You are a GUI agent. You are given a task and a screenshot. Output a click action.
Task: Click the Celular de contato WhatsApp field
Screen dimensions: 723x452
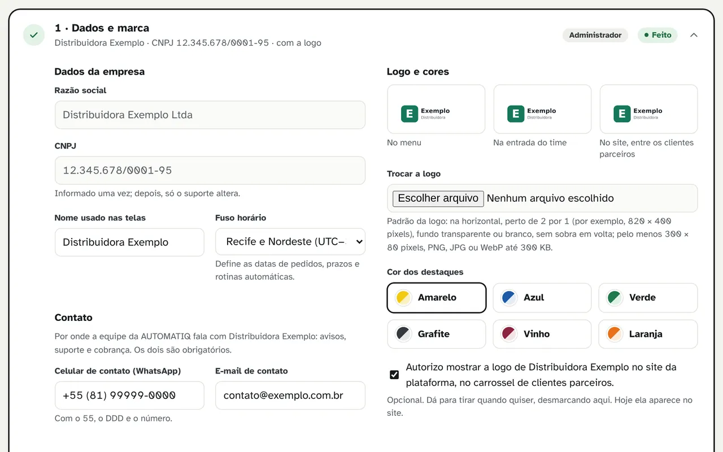click(129, 395)
